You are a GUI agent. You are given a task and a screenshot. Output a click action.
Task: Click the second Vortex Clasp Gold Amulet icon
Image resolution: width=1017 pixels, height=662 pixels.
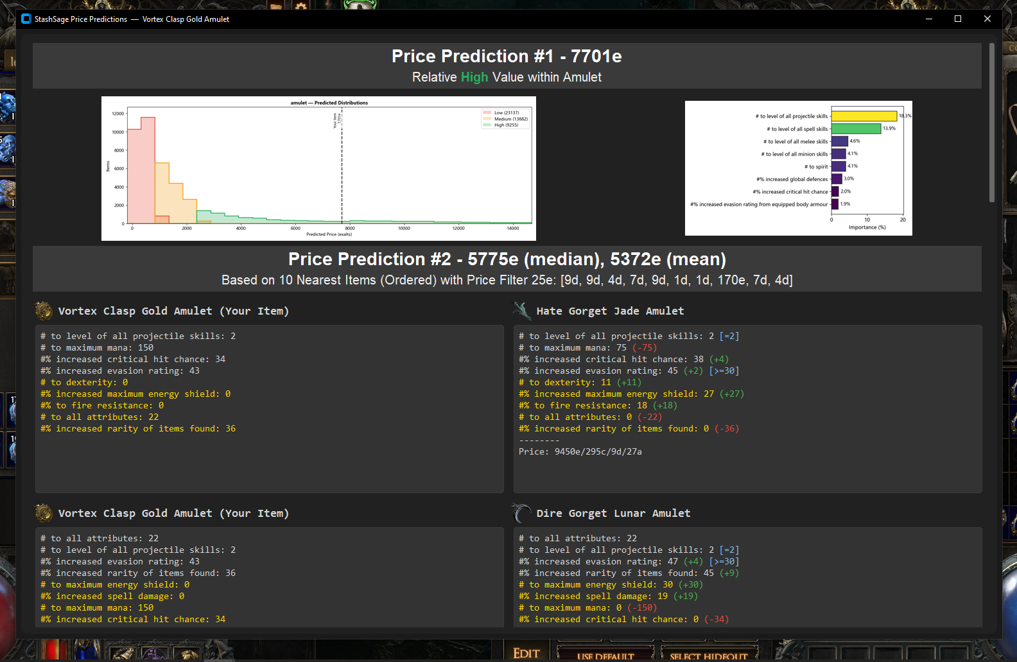coord(44,513)
